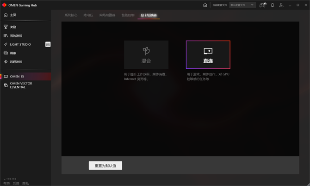Viewport: 310px width, 186px height.
Task: Click the notification bell icon
Action: 273,5
